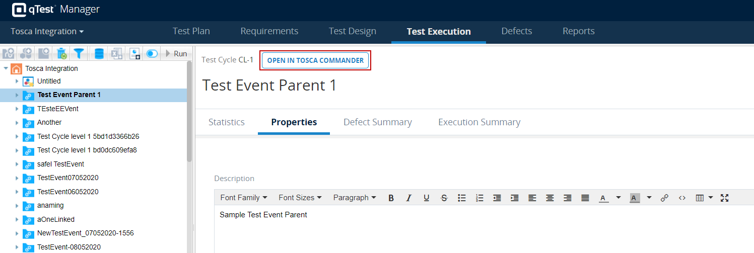Click the trash recycle bin toolbar icon

pos(61,53)
